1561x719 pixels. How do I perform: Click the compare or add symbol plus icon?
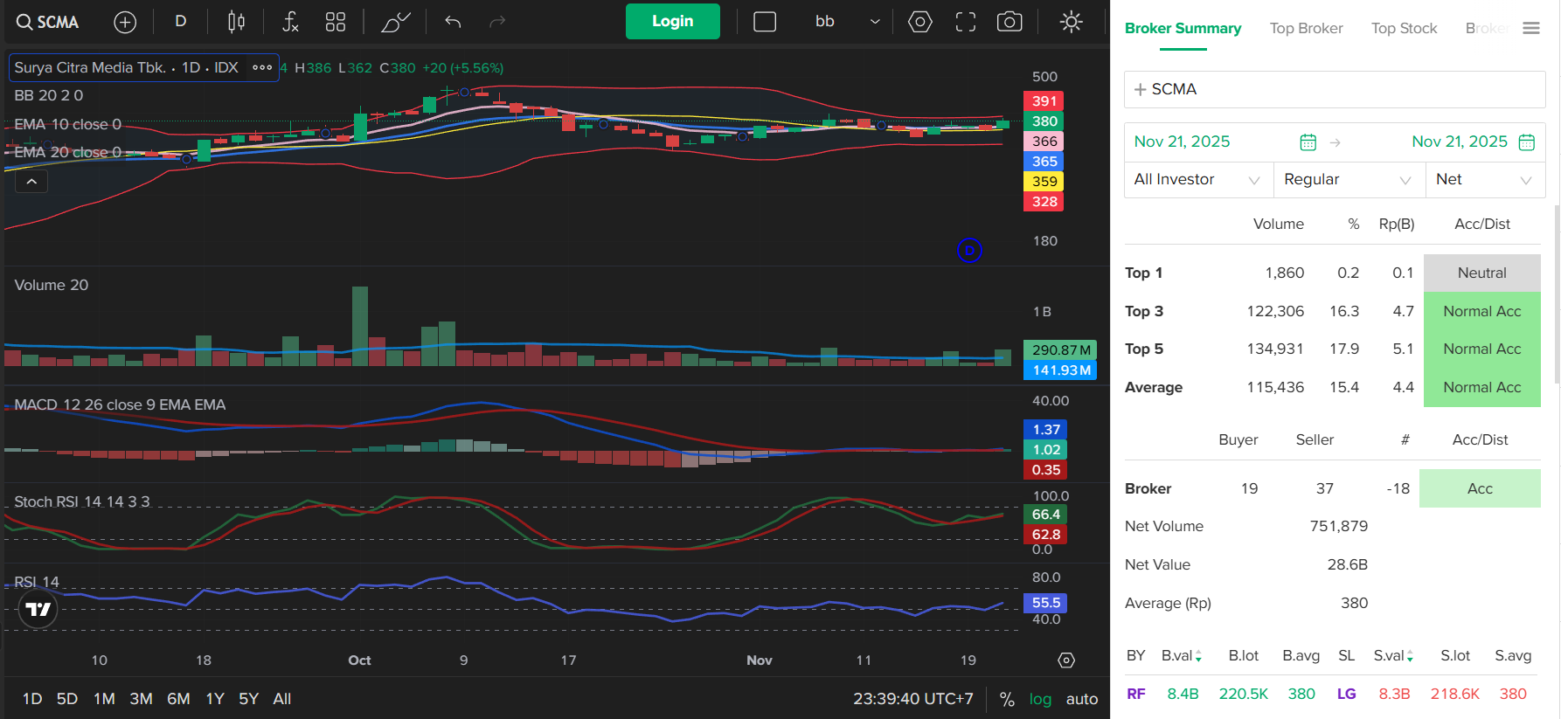click(x=125, y=22)
